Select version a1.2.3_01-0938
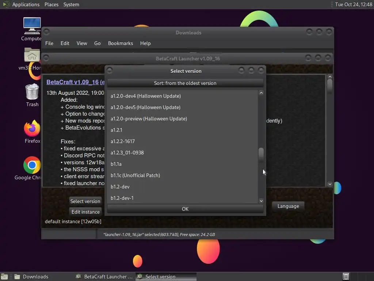 pos(183,153)
